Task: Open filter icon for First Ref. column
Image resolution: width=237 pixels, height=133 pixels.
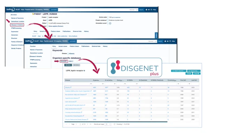Action: coord(189,84)
